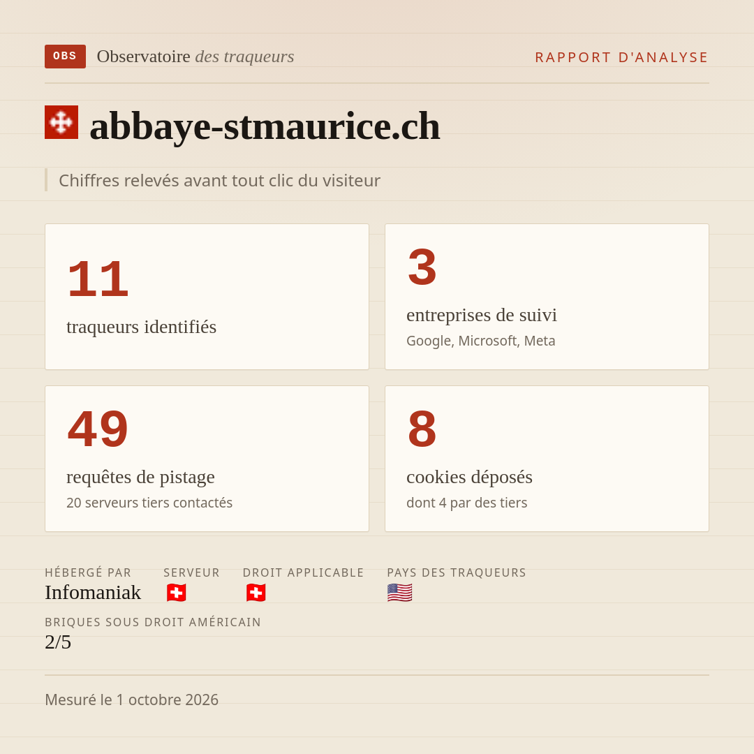Click the number 8 in cookies card
Image resolution: width=754 pixels, height=754 pixels.
pyautogui.click(x=422, y=429)
